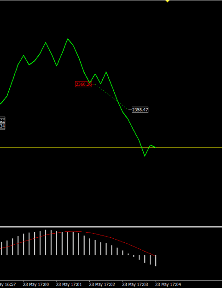
Task: Click the separator between chart and indicator panel
Action: tap(111, 227)
